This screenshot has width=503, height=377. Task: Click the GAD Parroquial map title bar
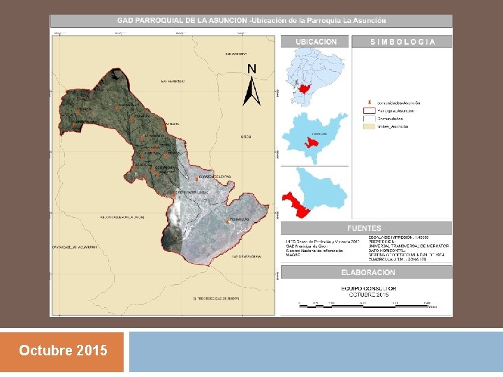pos(251,21)
